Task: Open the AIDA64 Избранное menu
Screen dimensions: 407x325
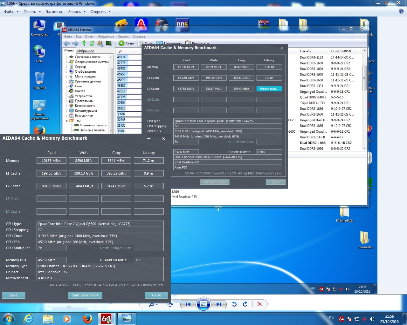Action: coord(106,36)
